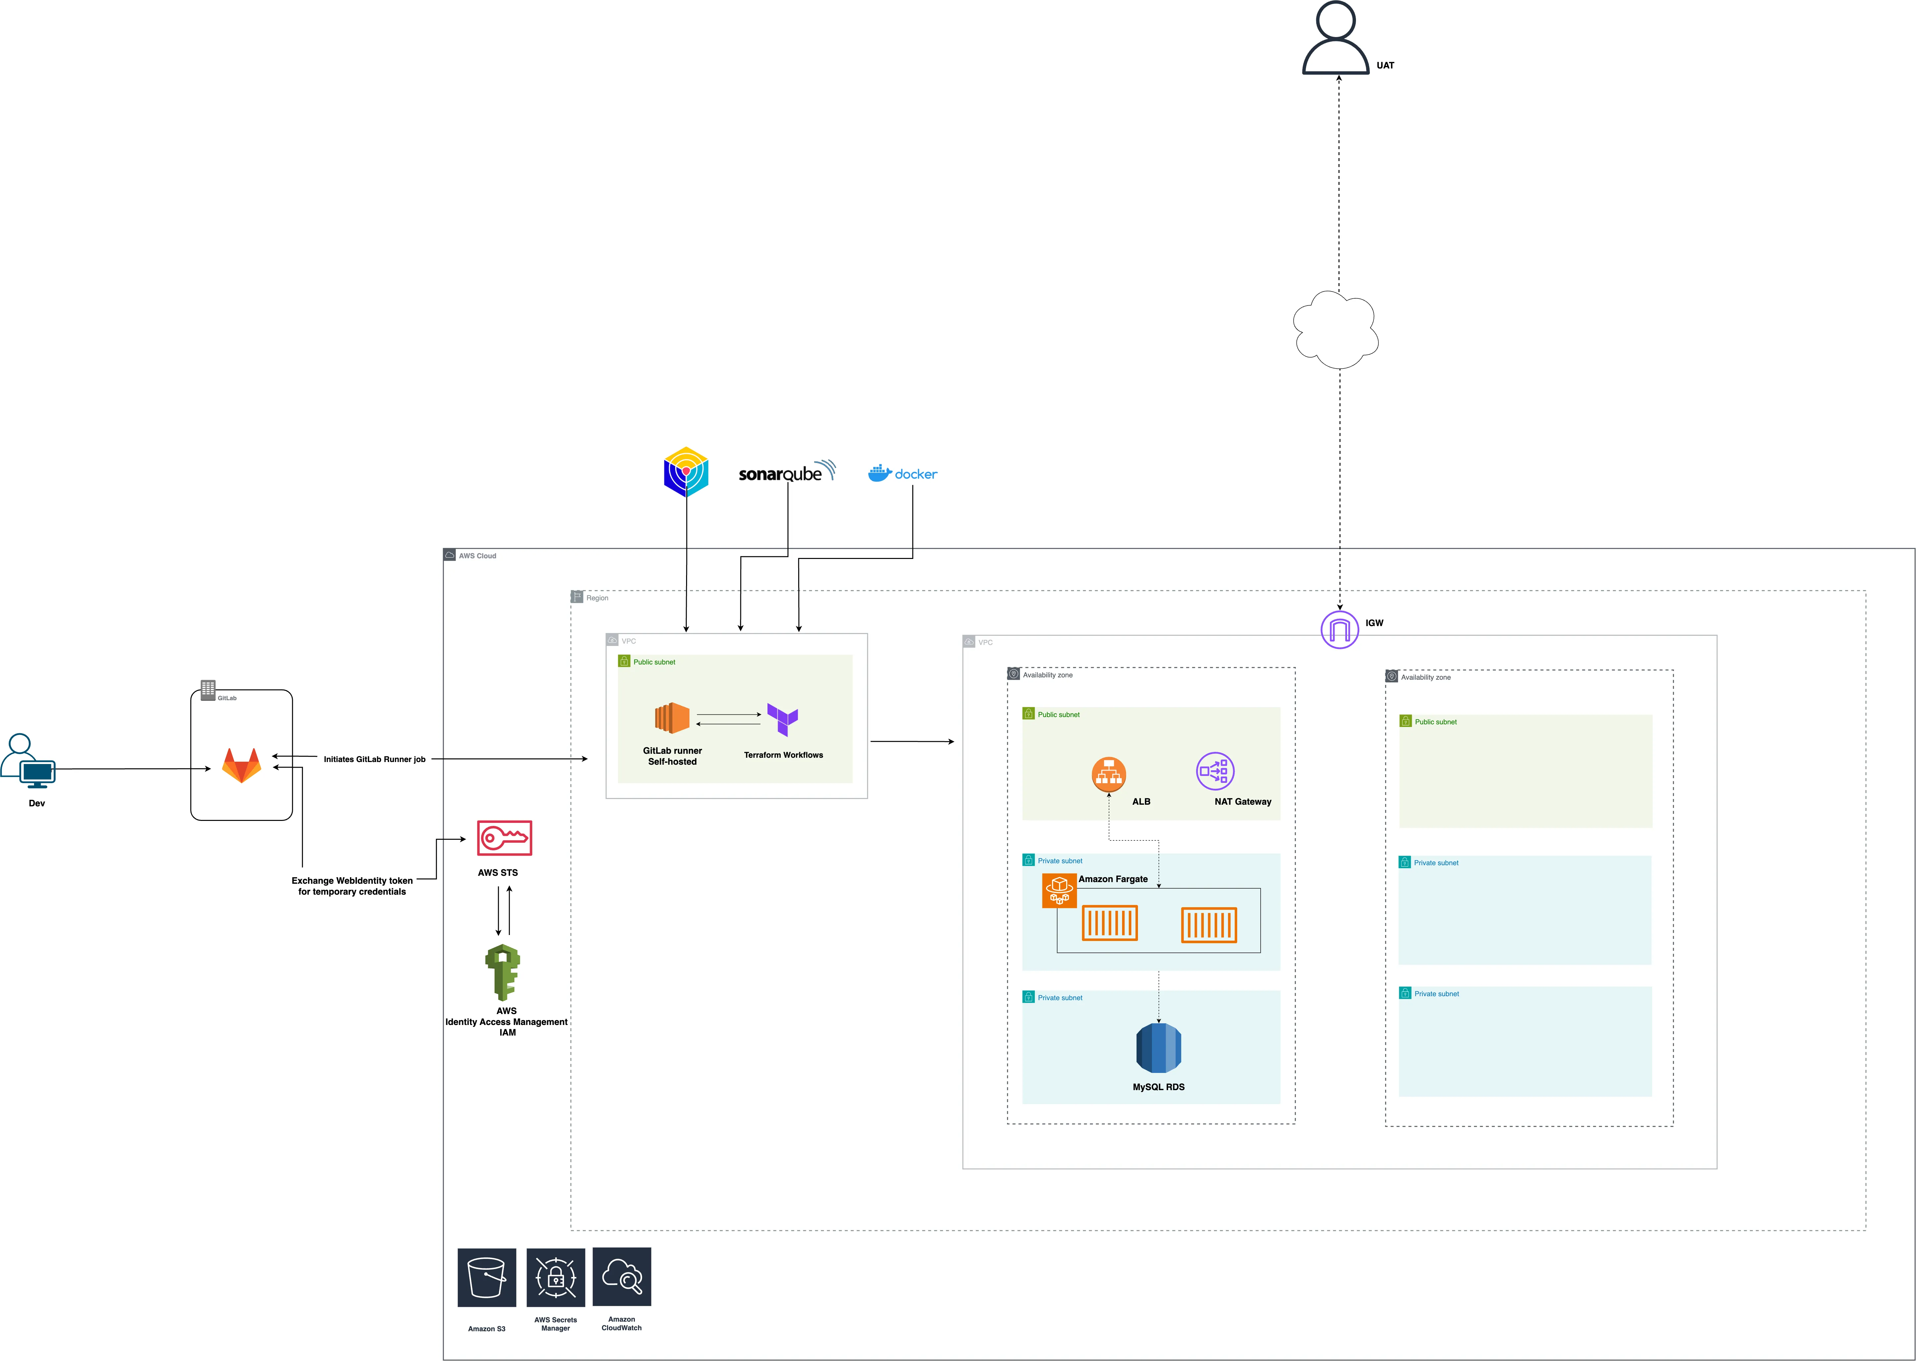Select the 'Amazon S3' label

(487, 1329)
